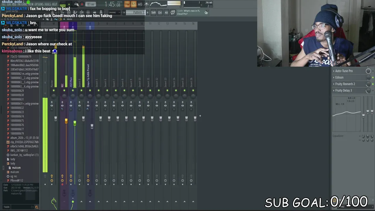The width and height of the screenshot is (375, 211).
Task: Mute the Master track with its green LED
Action: (x=54, y=90)
